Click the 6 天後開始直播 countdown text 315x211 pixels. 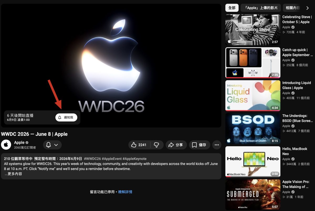[x=20, y=115]
